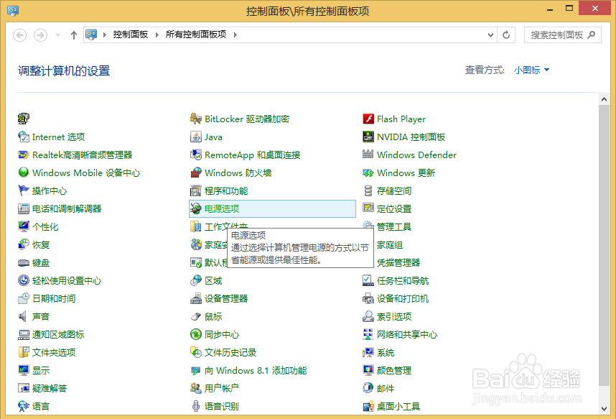Click the Internet 选项 icon
This screenshot has height=419, width=616.
tap(24, 137)
